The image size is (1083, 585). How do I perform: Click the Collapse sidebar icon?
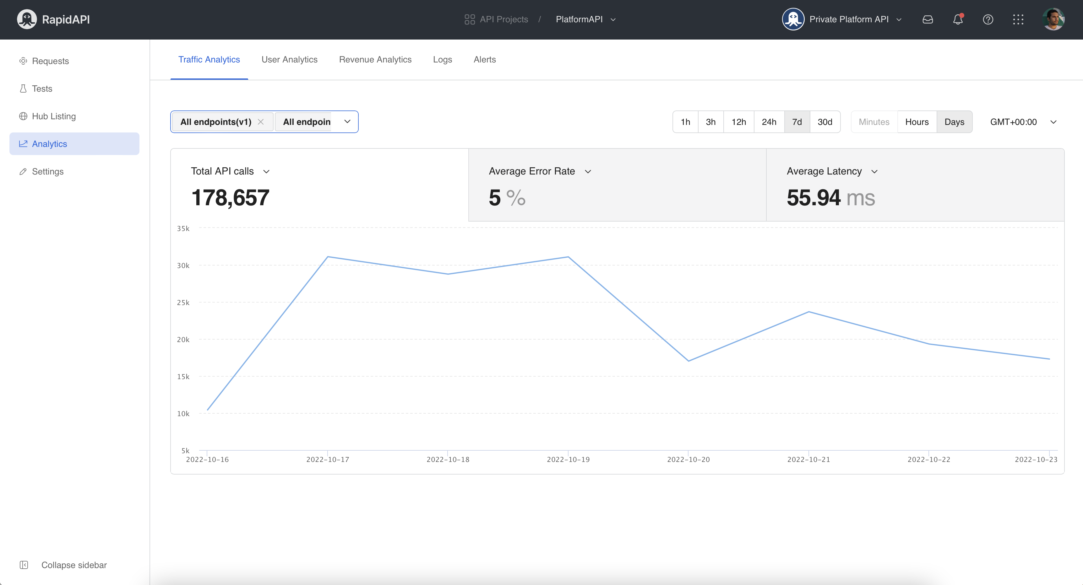24,565
